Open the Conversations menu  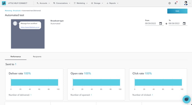click(62, 3)
